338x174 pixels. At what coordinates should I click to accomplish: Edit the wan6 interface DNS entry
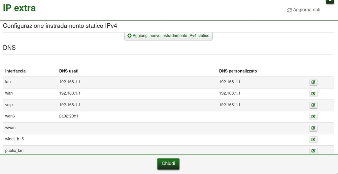[x=313, y=117]
